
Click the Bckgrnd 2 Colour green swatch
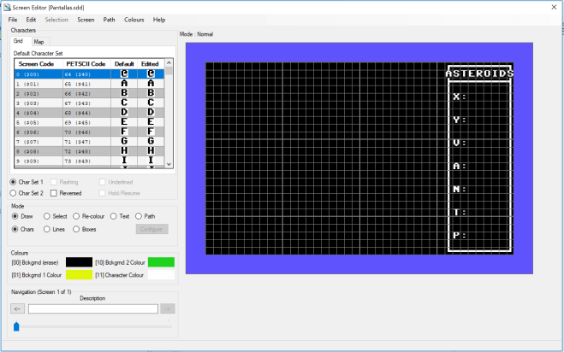click(x=161, y=261)
